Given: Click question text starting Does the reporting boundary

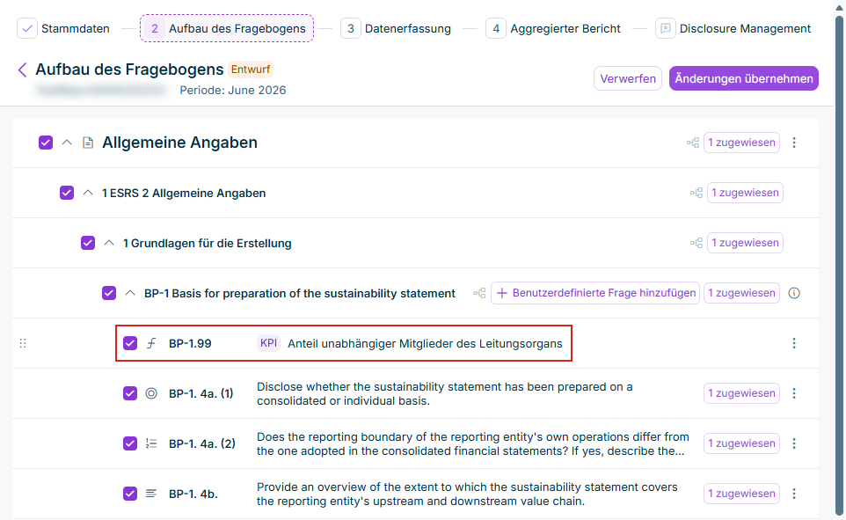Looking at the screenshot, I should click(472, 443).
